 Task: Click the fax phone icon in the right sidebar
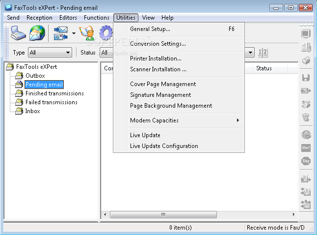306,47
